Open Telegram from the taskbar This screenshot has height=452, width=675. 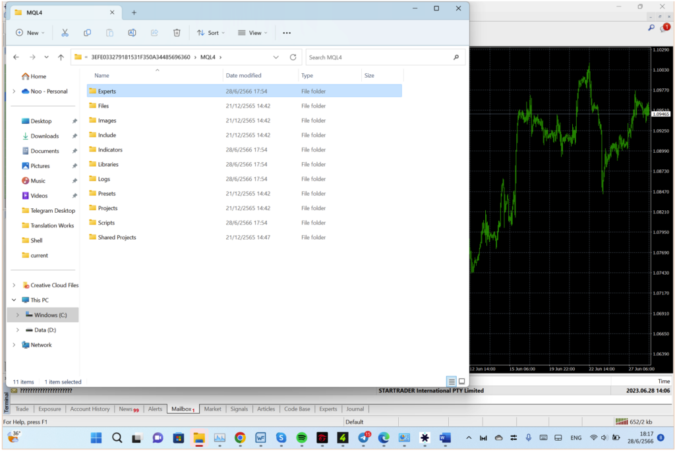click(x=363, y=438)
